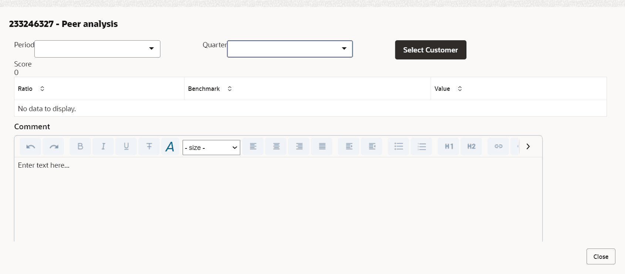
Task: Click into the comment text area
Action: pyautogui.click(x=278, y=199)
